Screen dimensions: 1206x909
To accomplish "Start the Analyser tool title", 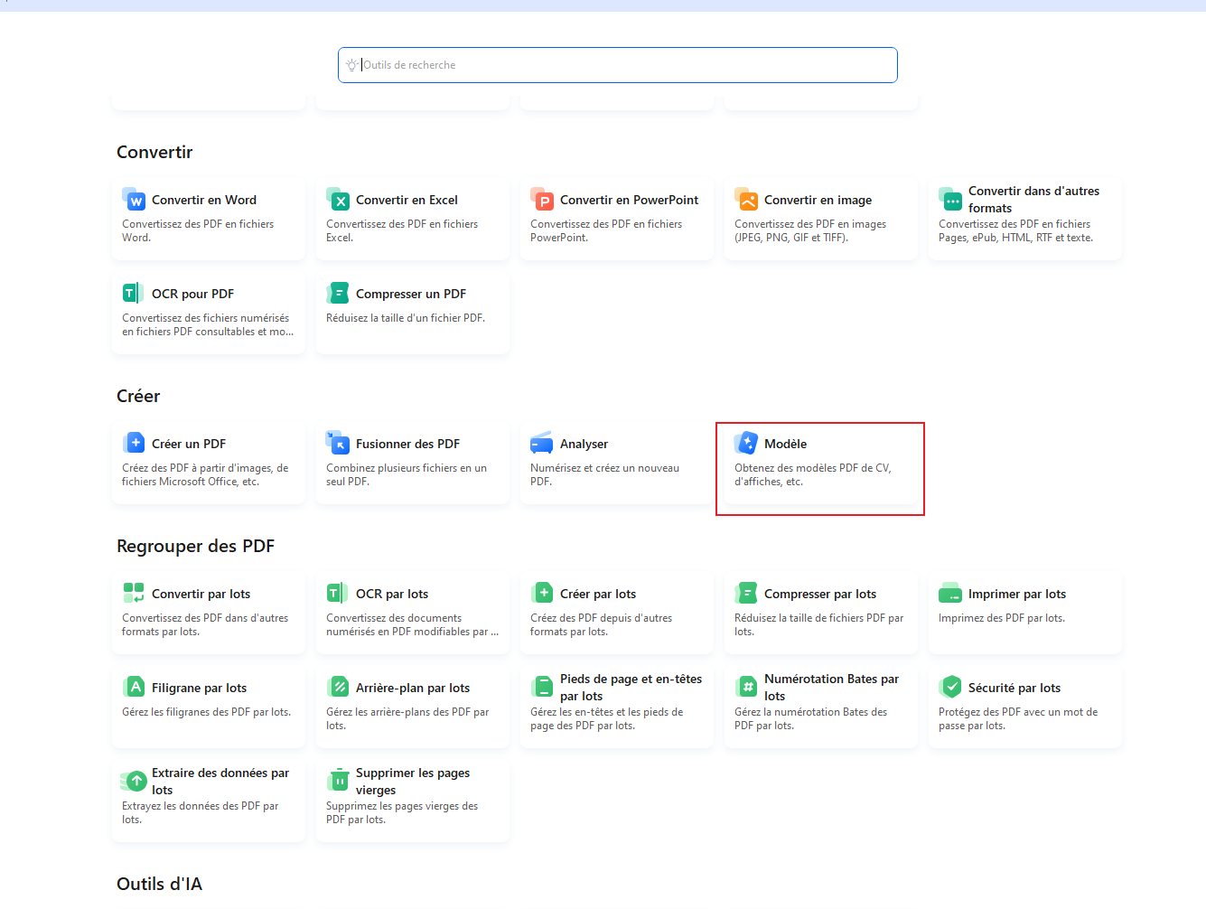I will coord(584,444).
